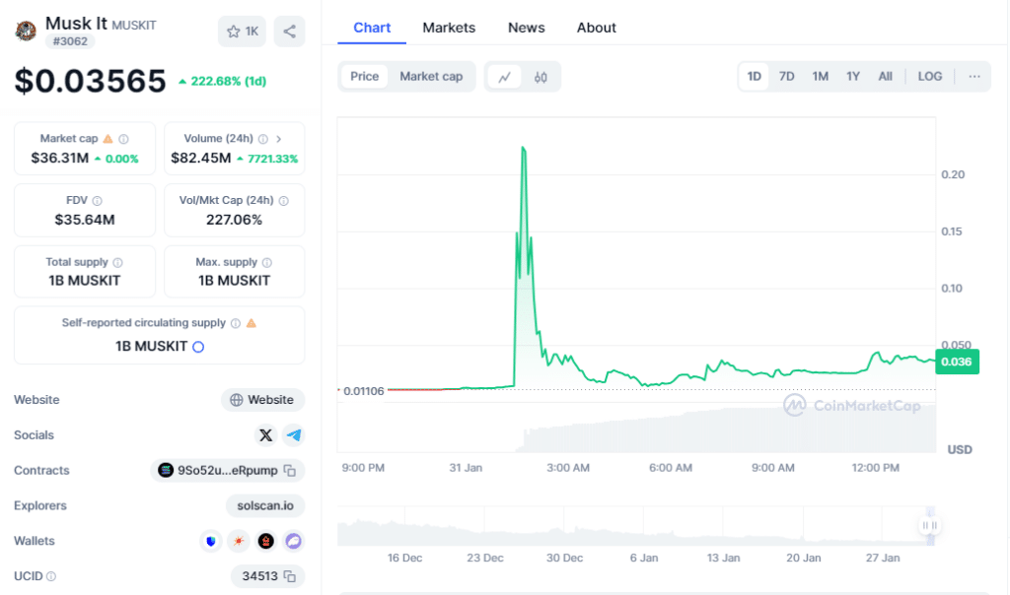Show UCID info icon
Screen dimensions: 1010x595
51,576
